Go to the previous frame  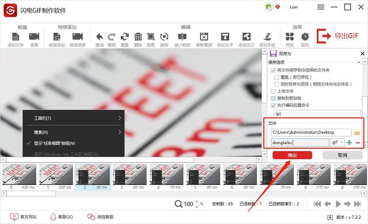[x=328, y=204]
